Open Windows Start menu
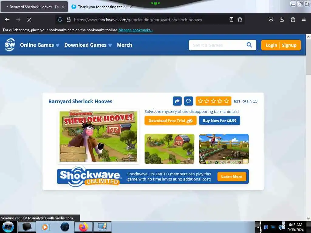311x233 pixels. point(8,227)
